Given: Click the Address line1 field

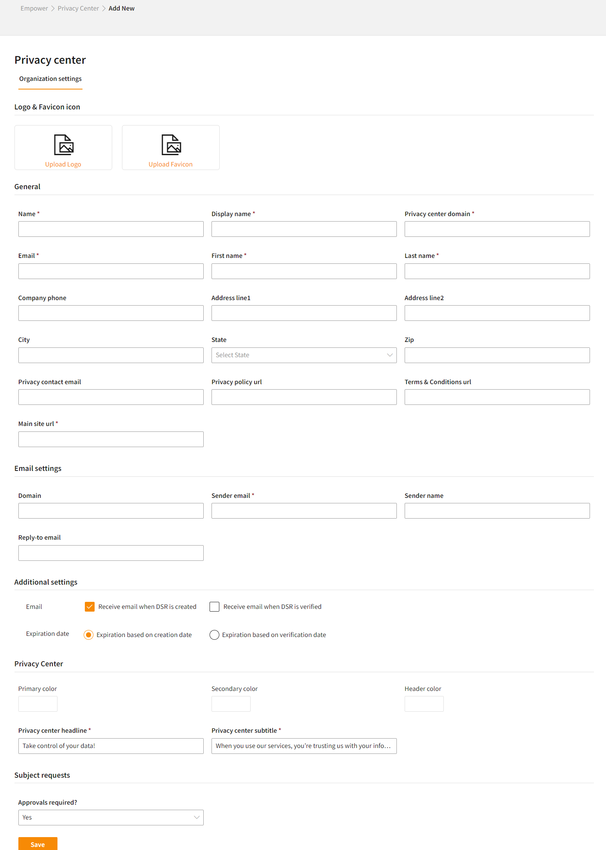Looking at the screenshot, I should coord(304,313).
